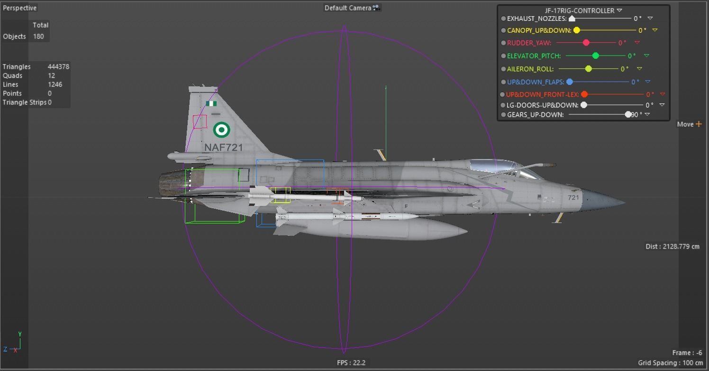709x371 pixels.
Task: Select the yellow box controller near the missile
Action: [x=281, y=195]
